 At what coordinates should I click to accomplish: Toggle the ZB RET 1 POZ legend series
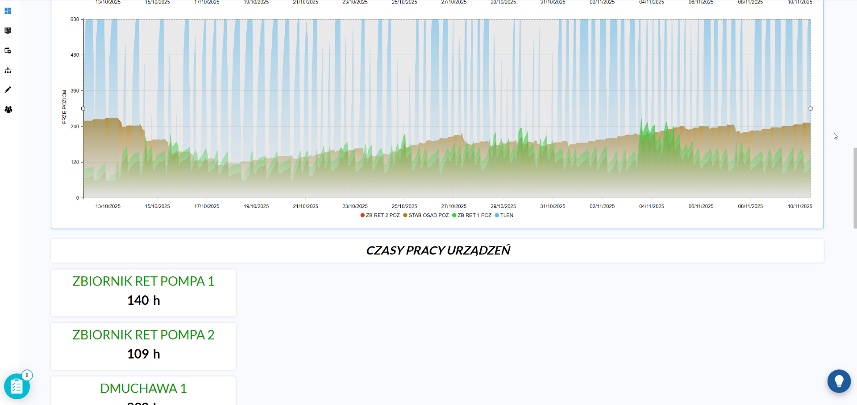point(472,215)
